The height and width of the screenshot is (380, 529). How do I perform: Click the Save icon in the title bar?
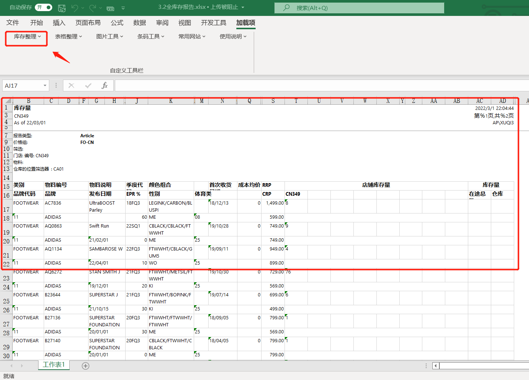tap(62, 8)
